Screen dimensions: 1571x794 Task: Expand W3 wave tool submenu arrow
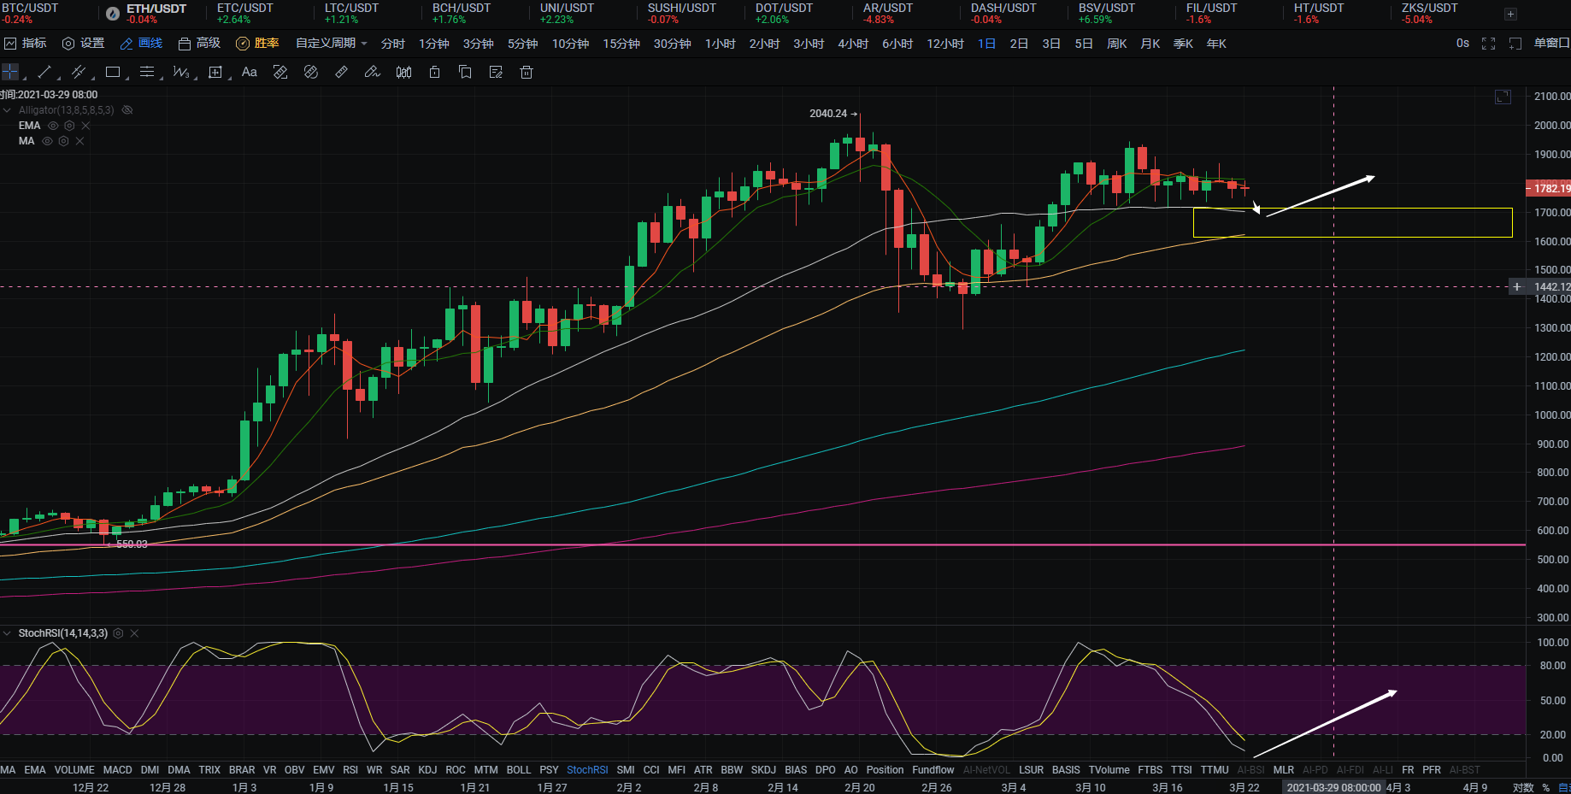point(195,79)
